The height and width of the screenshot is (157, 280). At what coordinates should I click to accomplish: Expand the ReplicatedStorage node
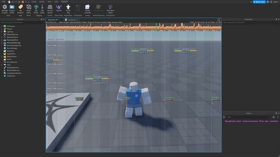tap(2, 43)
